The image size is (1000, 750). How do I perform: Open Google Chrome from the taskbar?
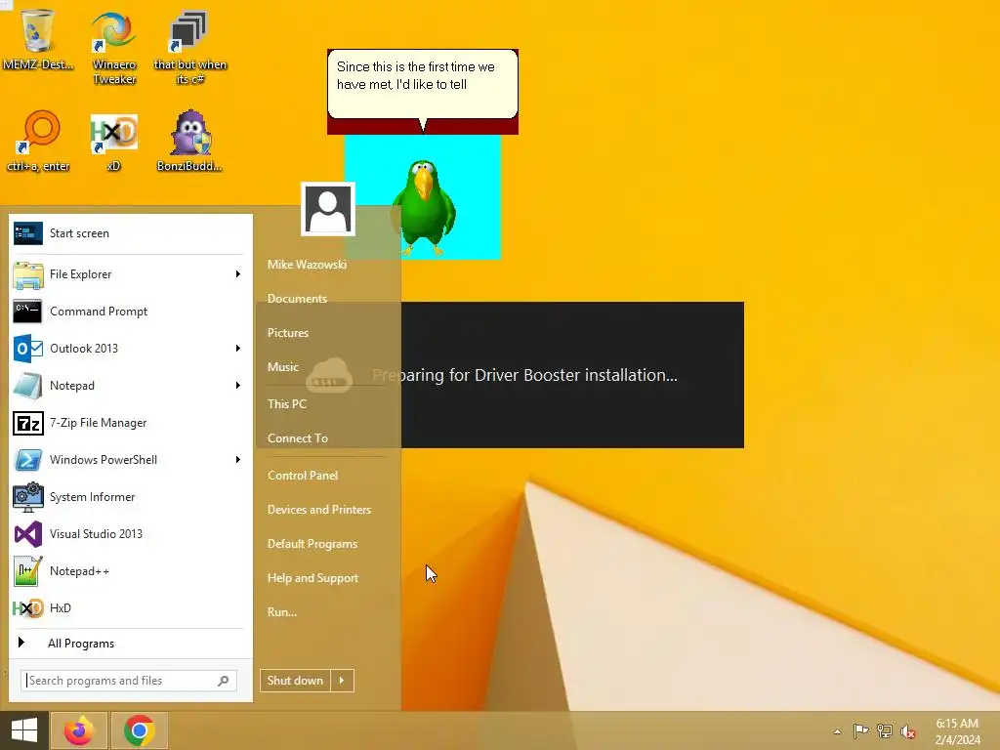pyautogui.click(x=140, y=730)
